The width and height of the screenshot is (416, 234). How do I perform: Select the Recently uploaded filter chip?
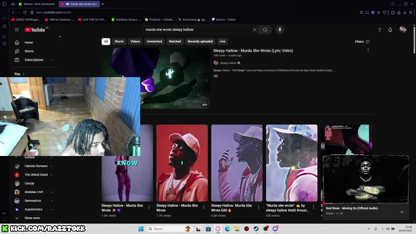point(200,42)
